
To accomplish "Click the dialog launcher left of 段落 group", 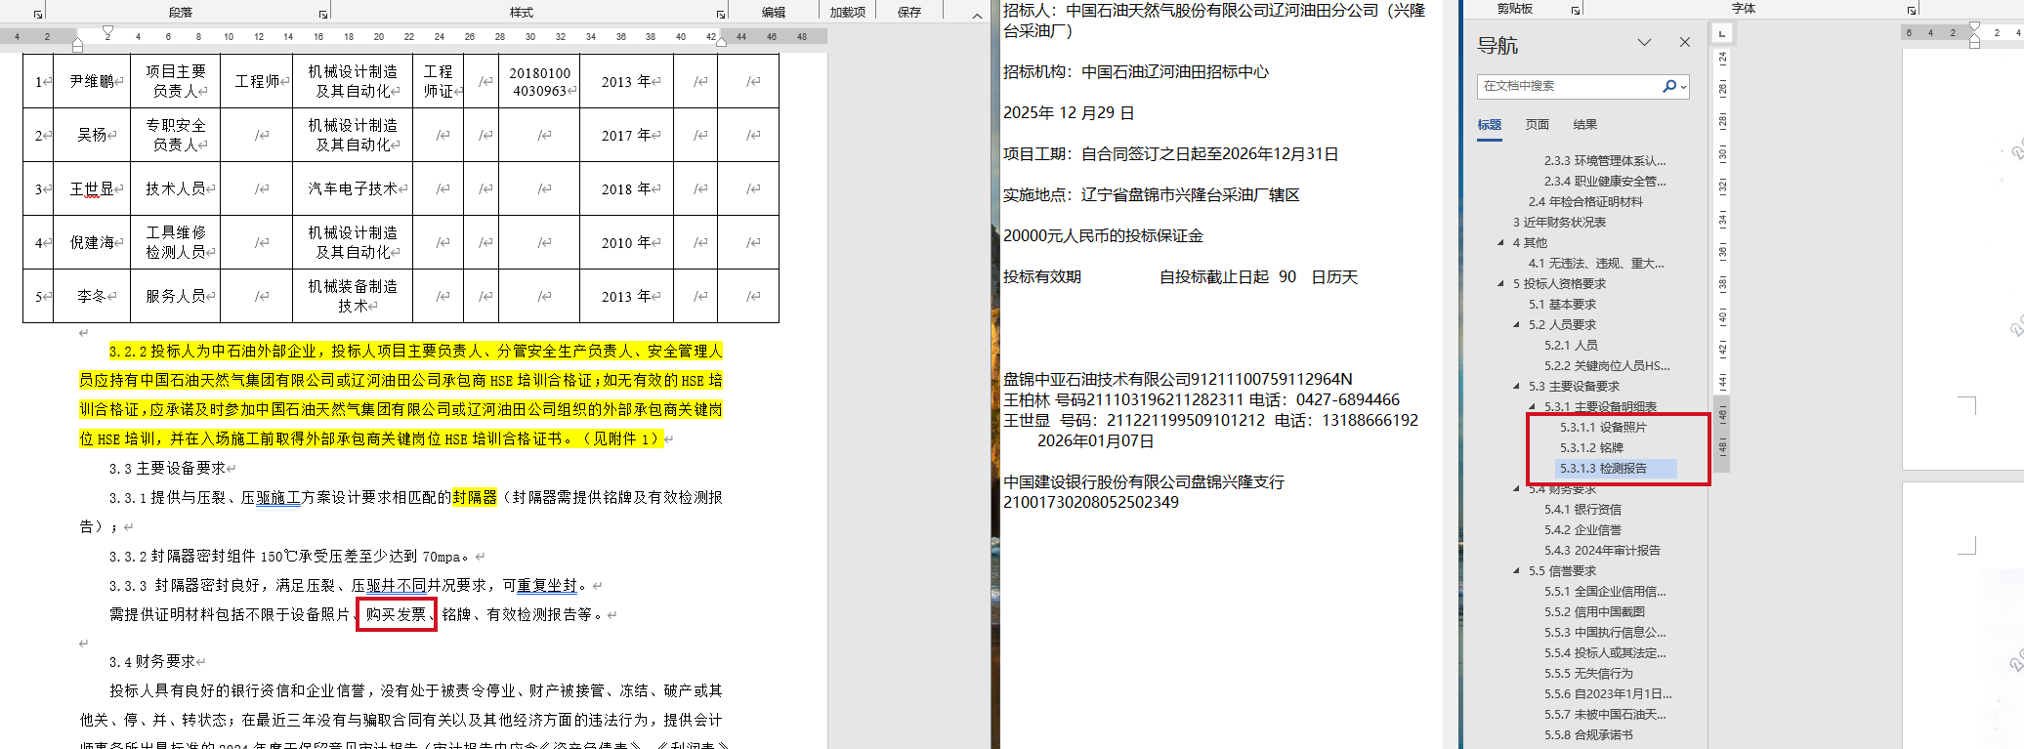I will 38,14.
